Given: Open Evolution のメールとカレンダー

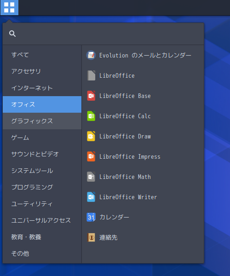Looking at the screenshot, I should point(143,55).
